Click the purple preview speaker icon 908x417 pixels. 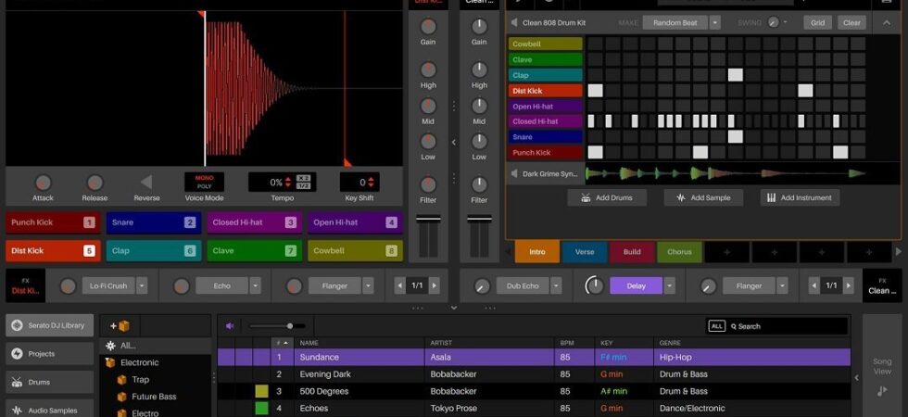(x=230, y=326)
